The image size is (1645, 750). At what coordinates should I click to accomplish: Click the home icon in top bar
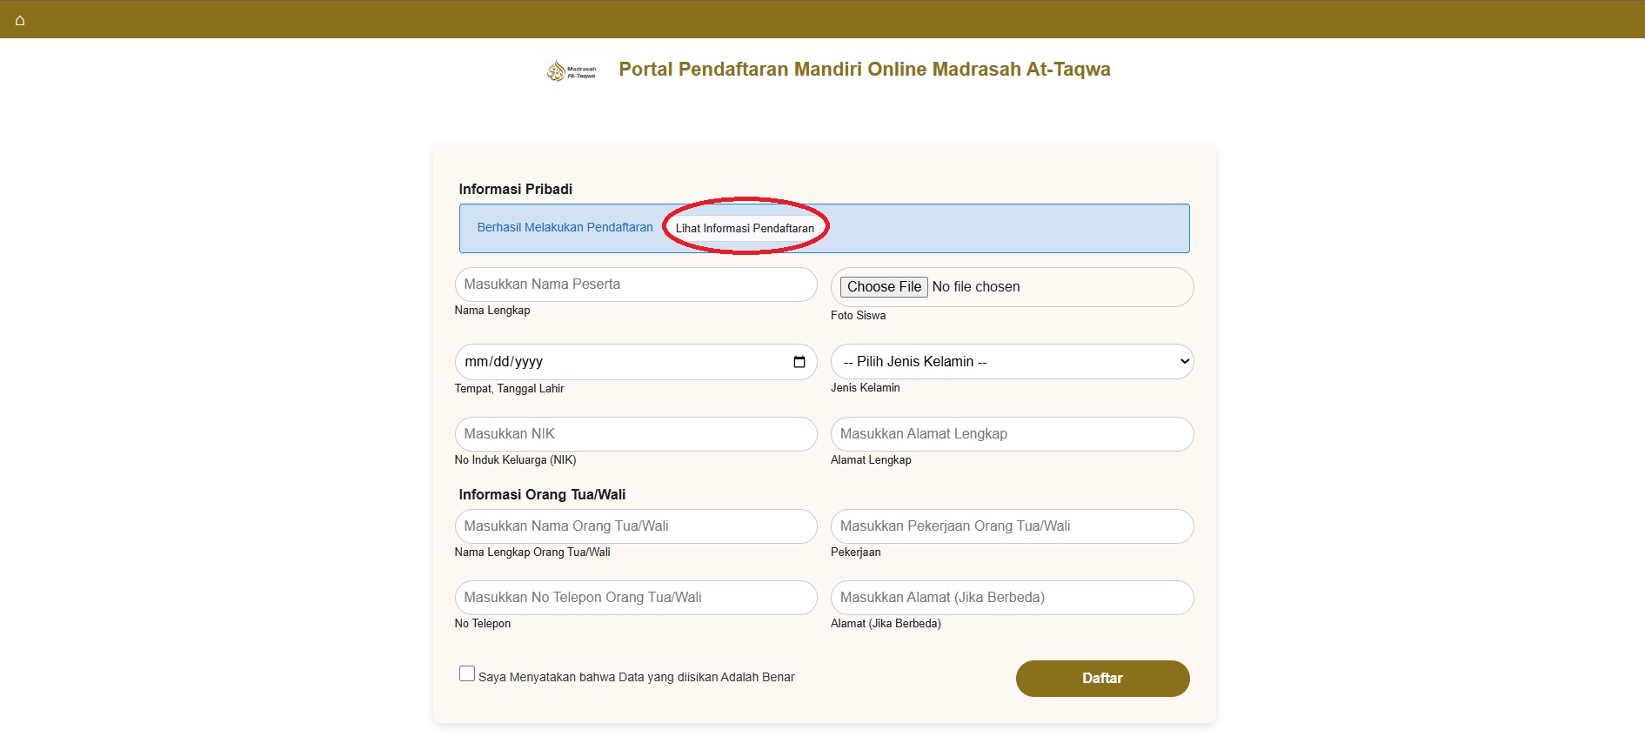20,20
